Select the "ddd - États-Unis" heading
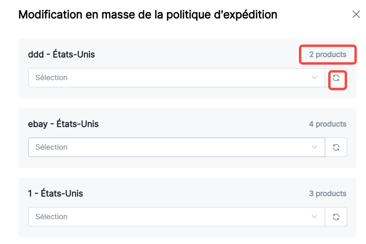The height and width of the screenshot is (244, 366). click(61, 54)
